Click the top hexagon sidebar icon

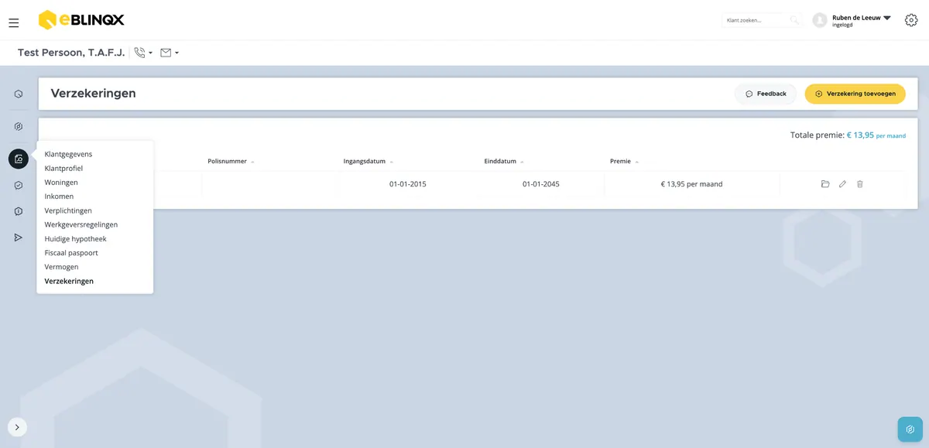[x=19, y=94]
